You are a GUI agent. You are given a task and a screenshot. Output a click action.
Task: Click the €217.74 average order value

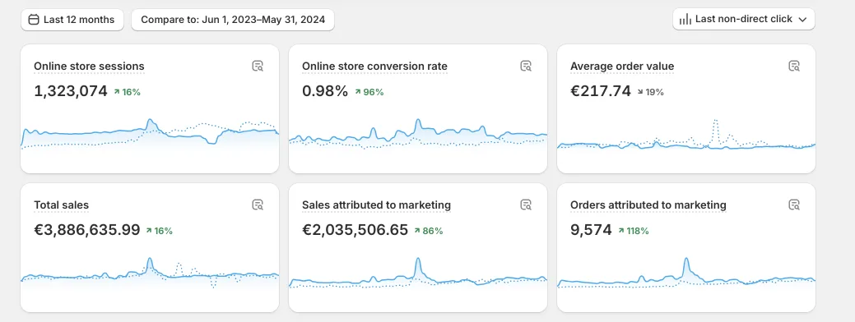[x=601, y=91]
